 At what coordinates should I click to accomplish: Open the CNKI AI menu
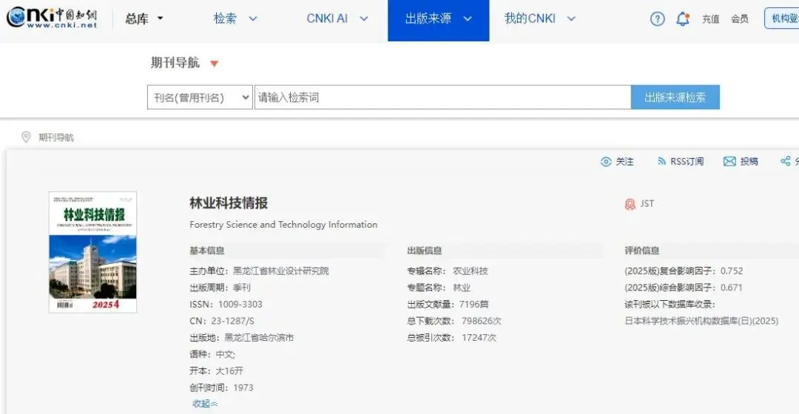coord(327,18)
